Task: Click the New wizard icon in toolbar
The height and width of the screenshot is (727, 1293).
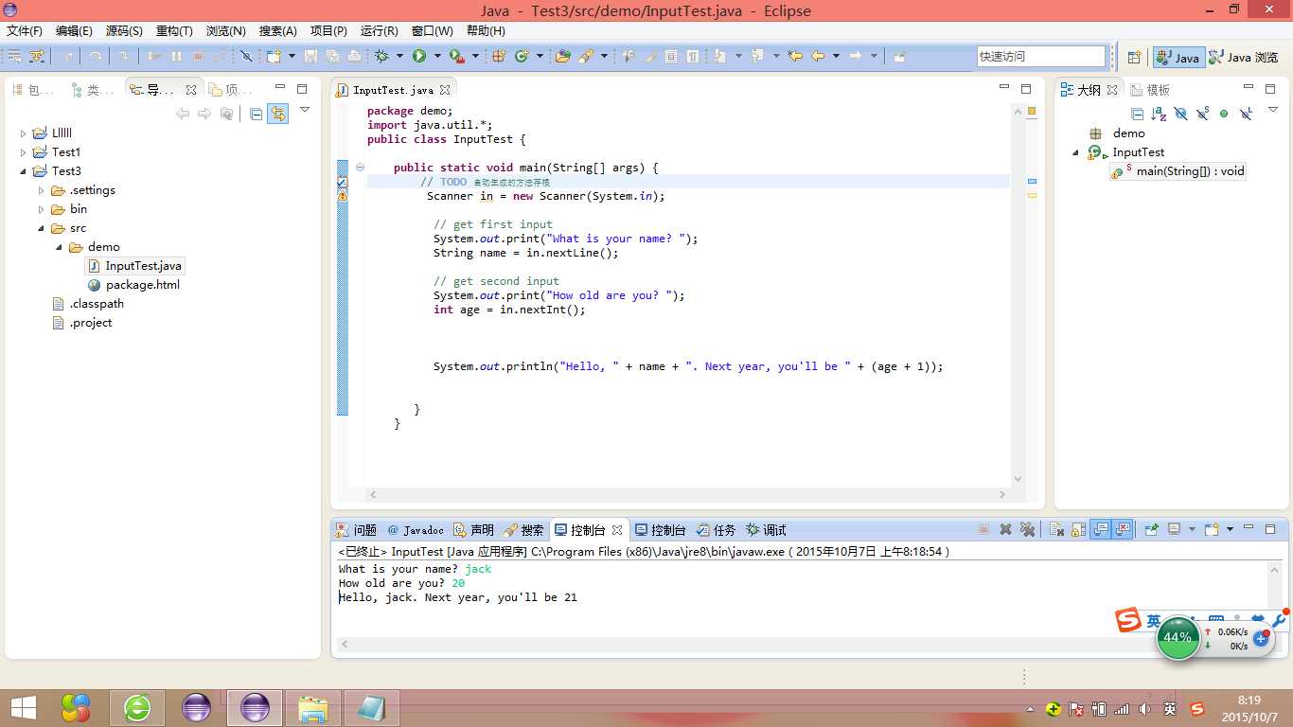Action: click(274, 56)
